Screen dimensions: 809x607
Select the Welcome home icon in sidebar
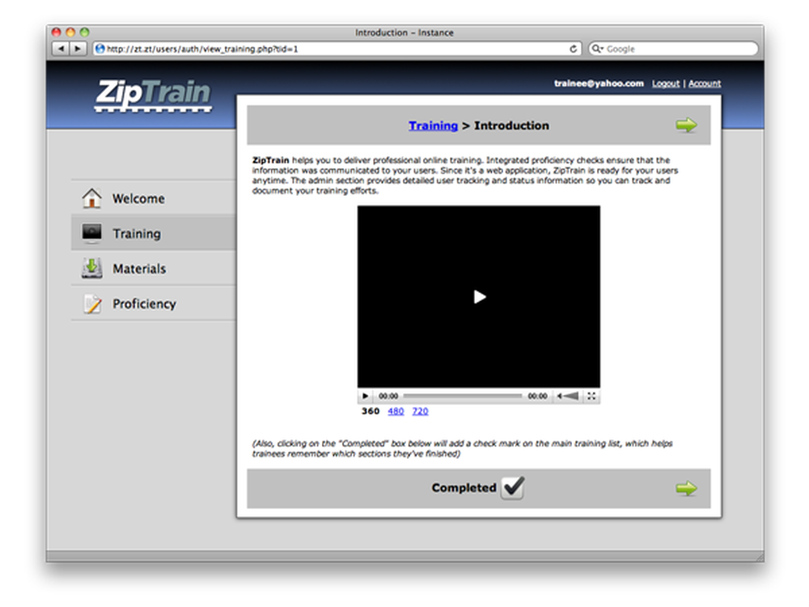click(91, 197)
